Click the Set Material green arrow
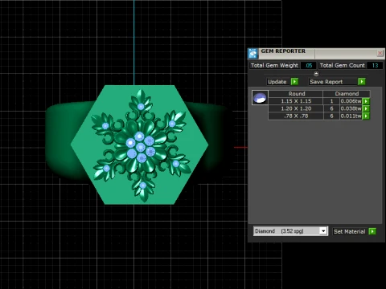This screenshot has width=386, height=289. pos(372,231)
